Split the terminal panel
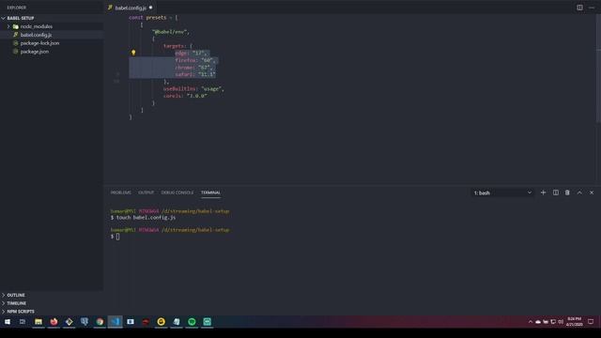The width and height of the screenshot is (601, 338). (x=555, y=192)
